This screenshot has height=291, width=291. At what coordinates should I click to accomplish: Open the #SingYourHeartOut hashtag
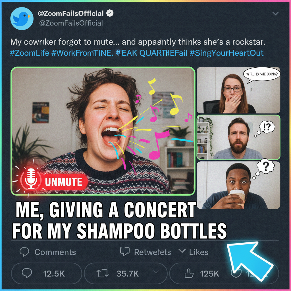(226, 53)
